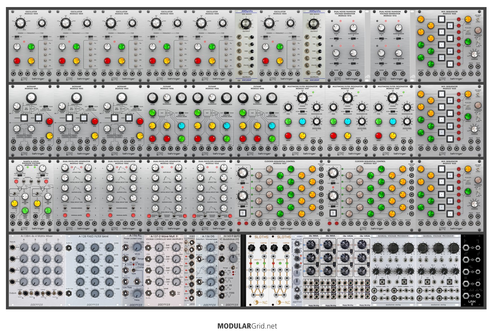Click the A-196 Low Pass Frequ. knob
This screenshot has width=495, height=332.
[138, 293]
